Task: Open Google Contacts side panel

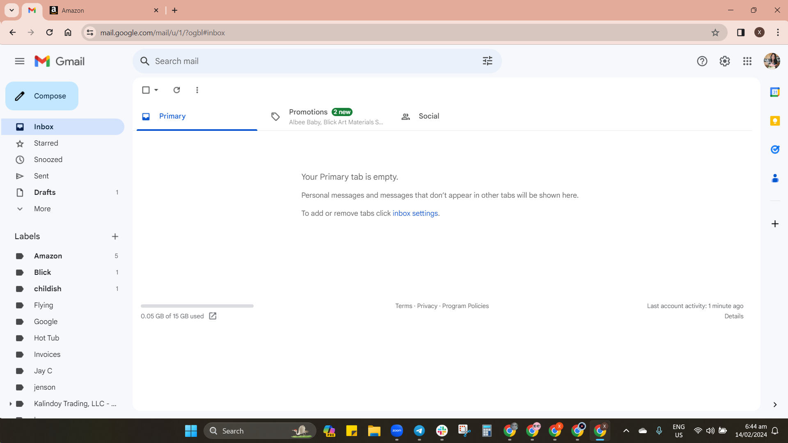Action: pos(775,178)
